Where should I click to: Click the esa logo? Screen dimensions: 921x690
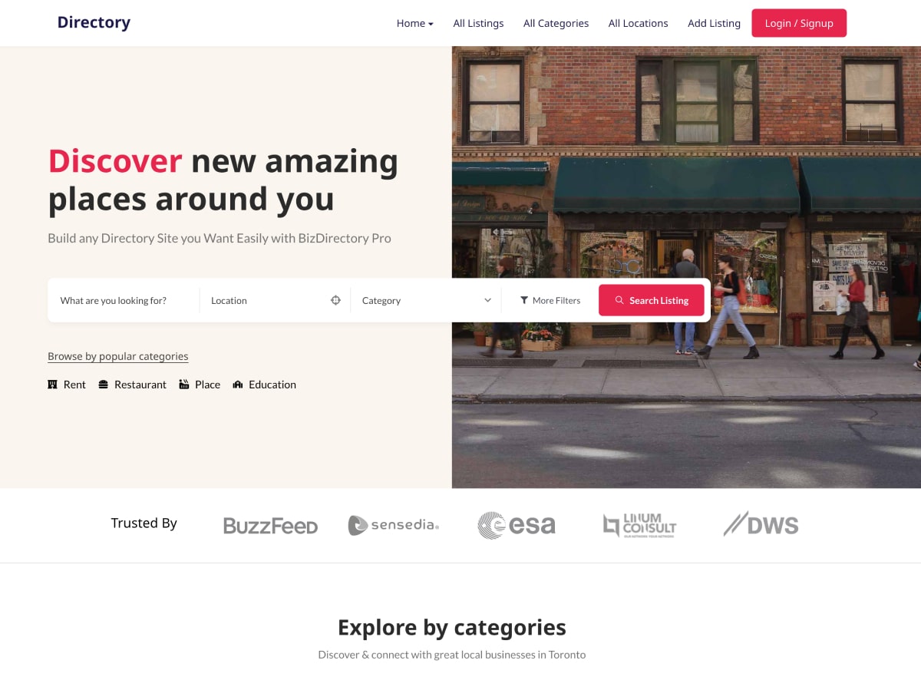tap(517, 525)
